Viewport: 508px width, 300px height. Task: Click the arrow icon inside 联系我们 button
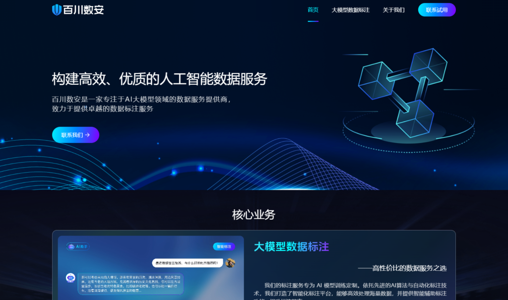[87, 135]
